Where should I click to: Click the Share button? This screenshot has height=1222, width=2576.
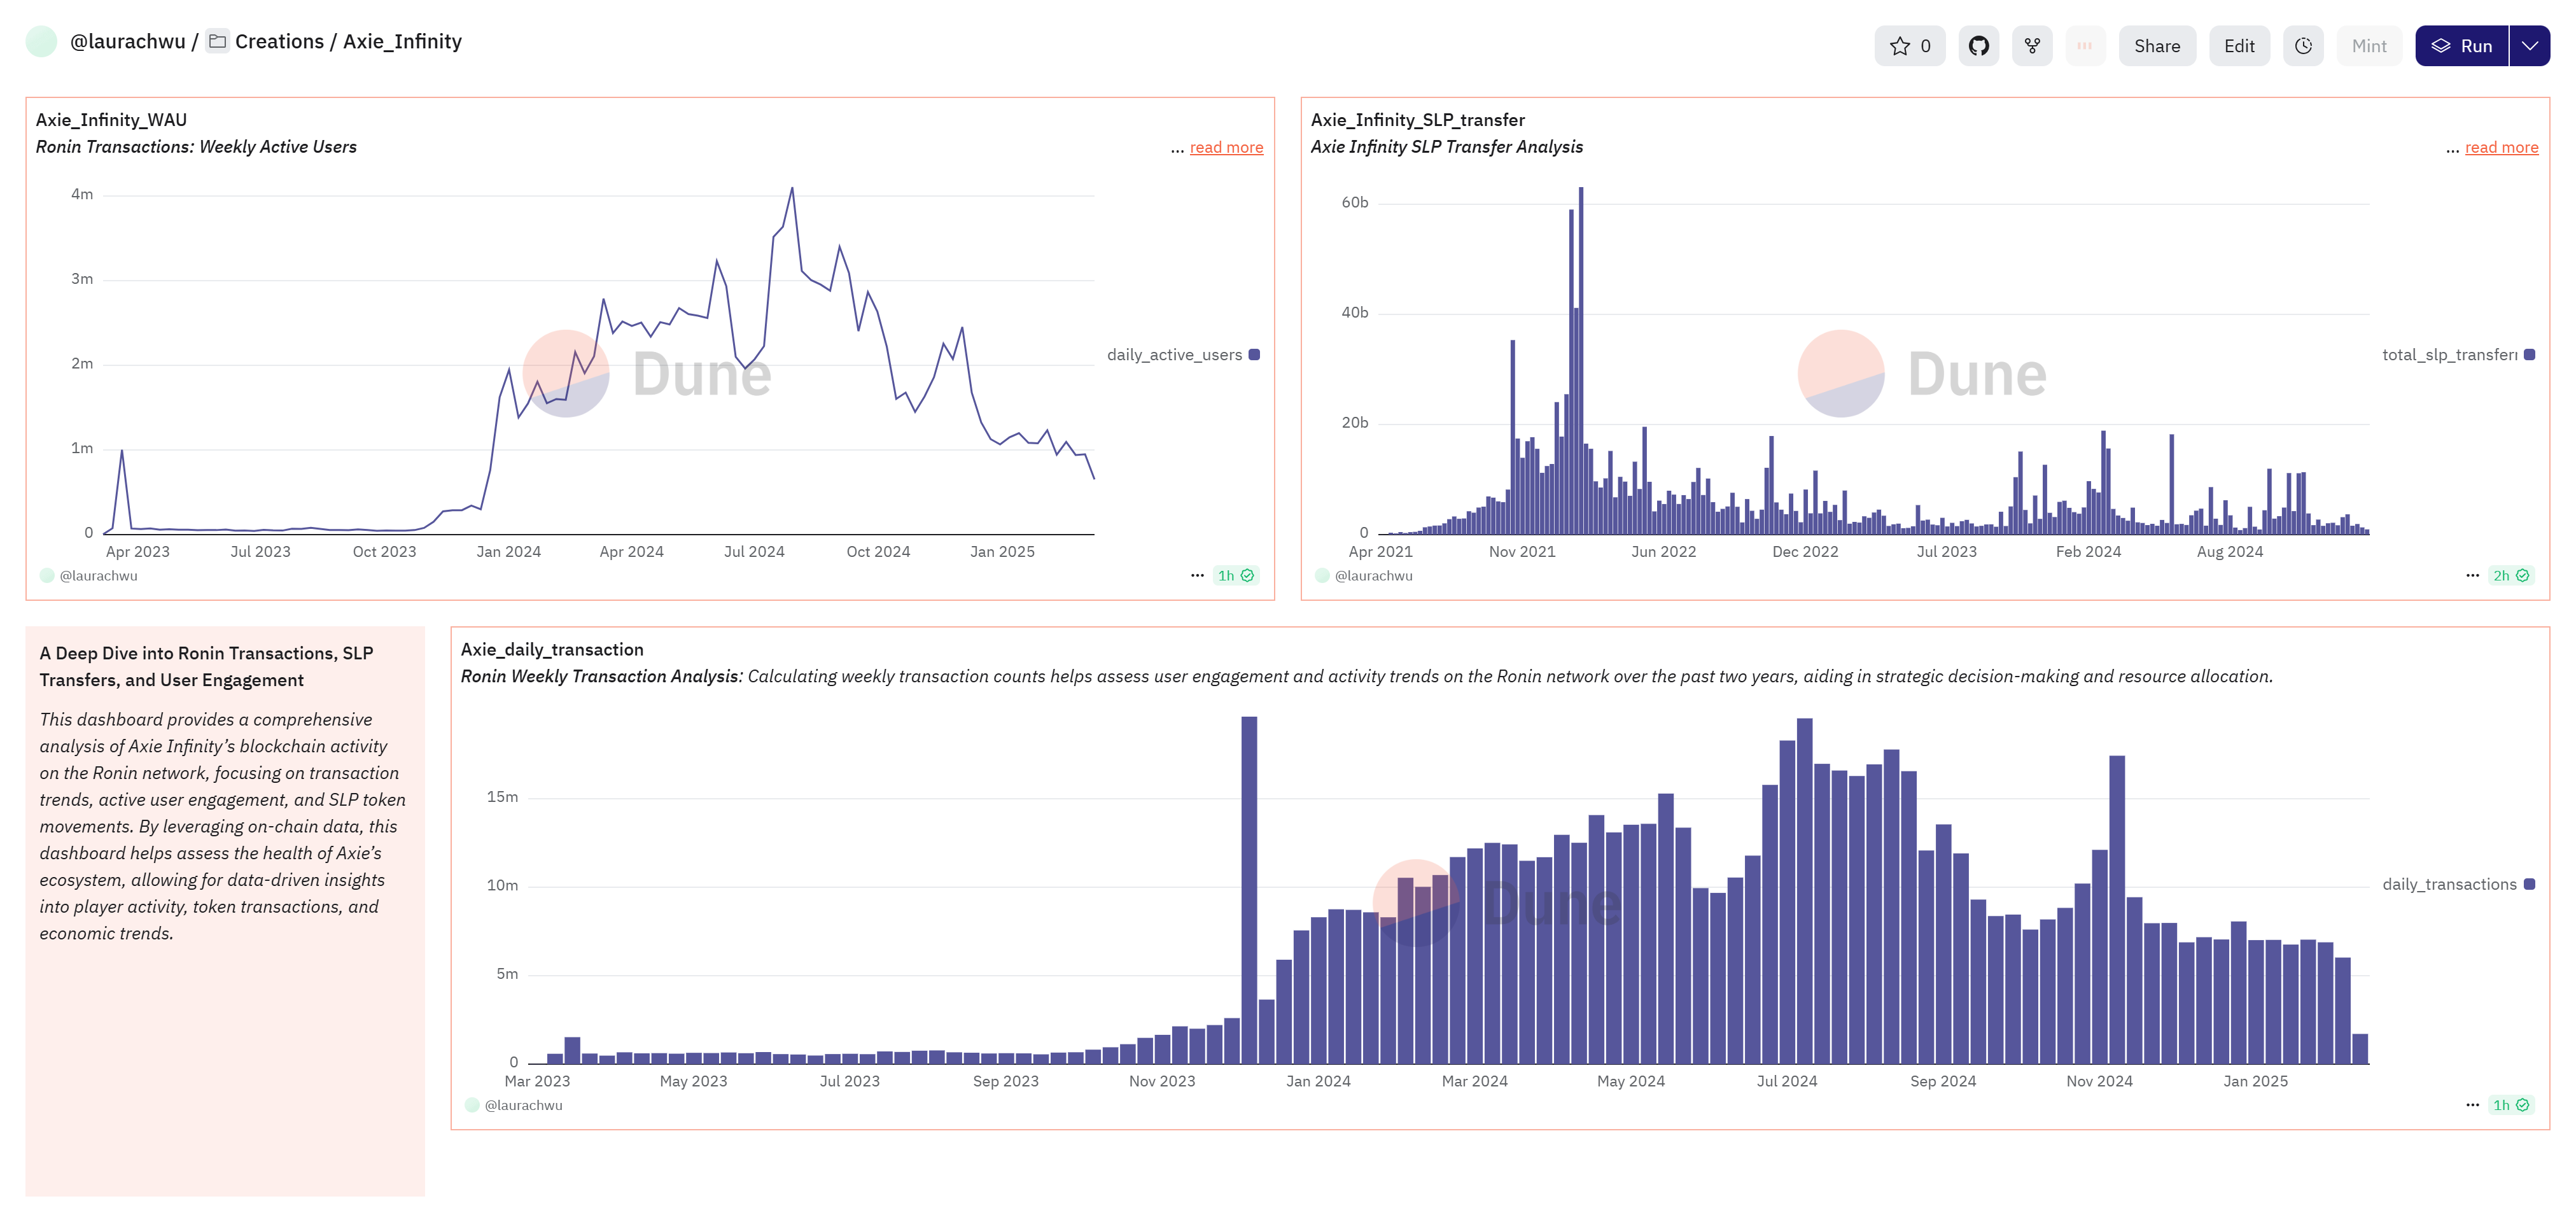pos(2157,46)
